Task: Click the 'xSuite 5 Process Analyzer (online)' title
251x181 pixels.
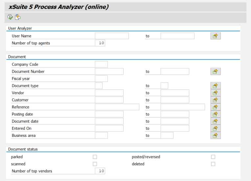Action: point(58,7)
